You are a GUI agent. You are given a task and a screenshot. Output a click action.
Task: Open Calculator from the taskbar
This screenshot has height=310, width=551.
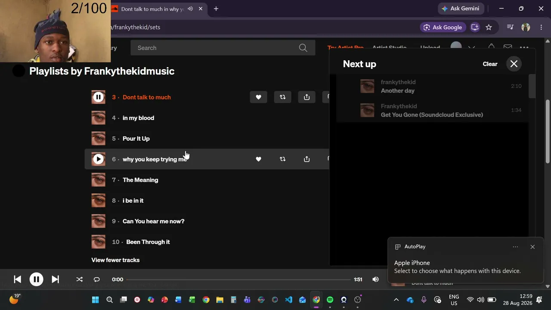pos(233,300)
